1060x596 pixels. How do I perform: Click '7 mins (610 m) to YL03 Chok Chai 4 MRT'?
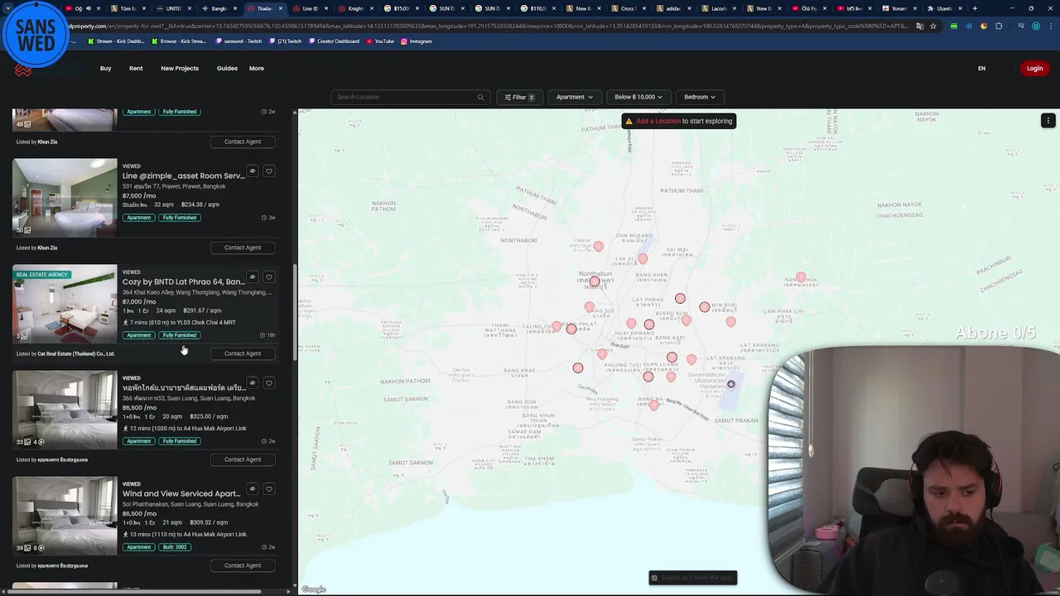(180, 323)
